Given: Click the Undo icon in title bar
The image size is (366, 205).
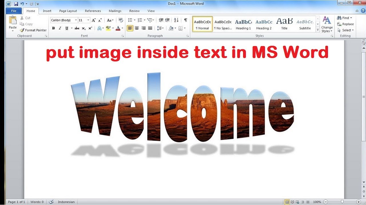Looking at the screenshot, I should pos(22,4).
